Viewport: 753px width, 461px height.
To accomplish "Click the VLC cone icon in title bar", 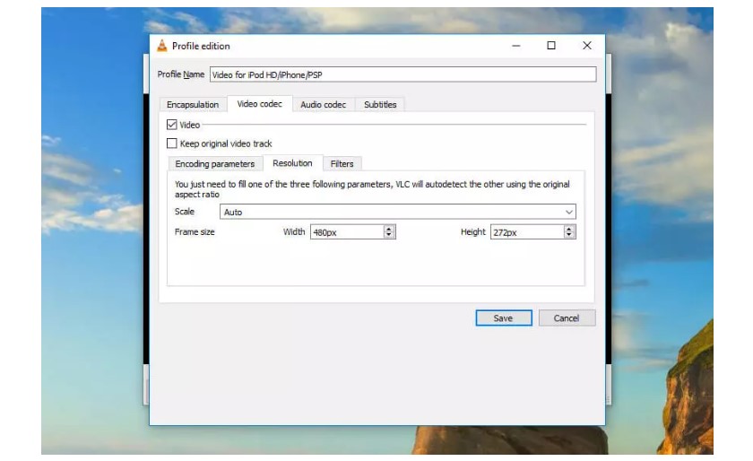I will [162, 46].
